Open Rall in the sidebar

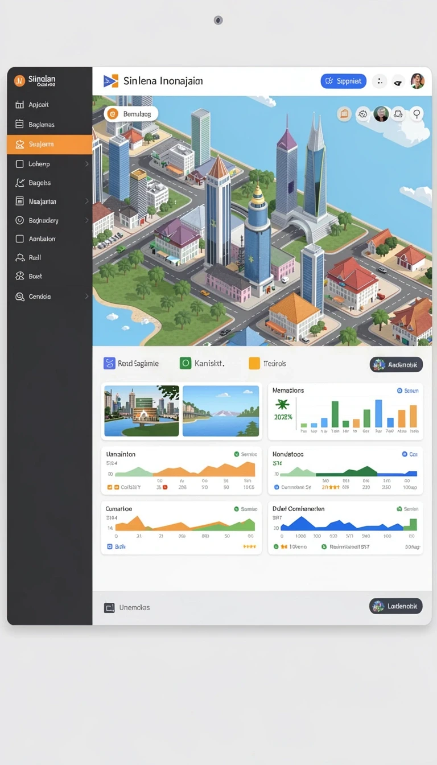(x=50, y=258)
